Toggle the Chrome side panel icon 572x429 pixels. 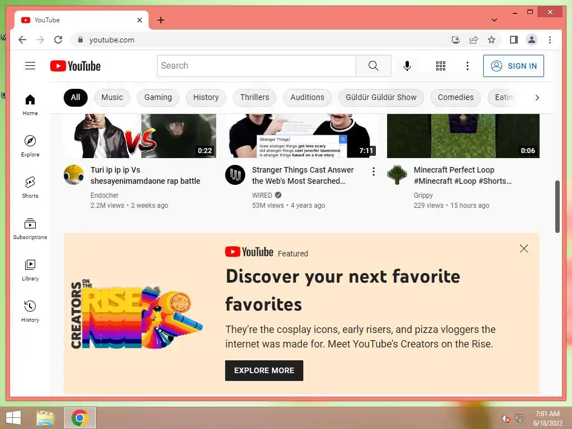tap(514, 40)
